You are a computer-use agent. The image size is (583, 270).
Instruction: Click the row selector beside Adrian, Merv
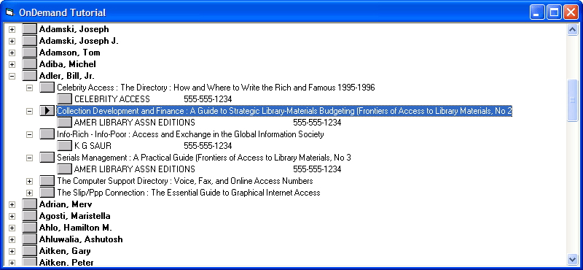29,204
